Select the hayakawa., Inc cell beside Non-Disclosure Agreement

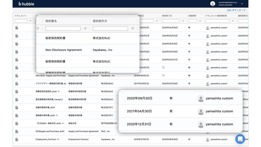click(x=102, y=50)
